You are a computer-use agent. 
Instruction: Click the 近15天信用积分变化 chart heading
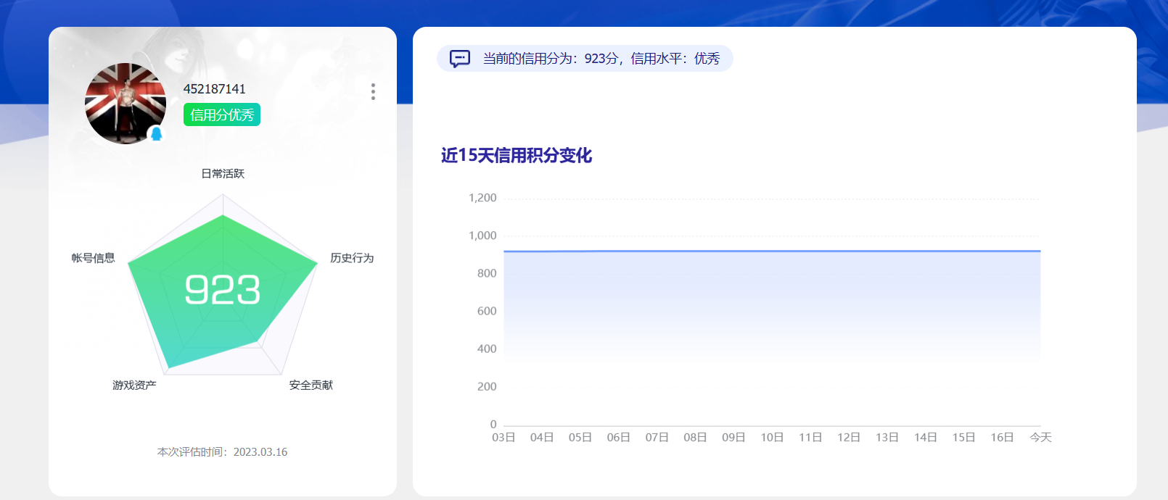point(517,156)
